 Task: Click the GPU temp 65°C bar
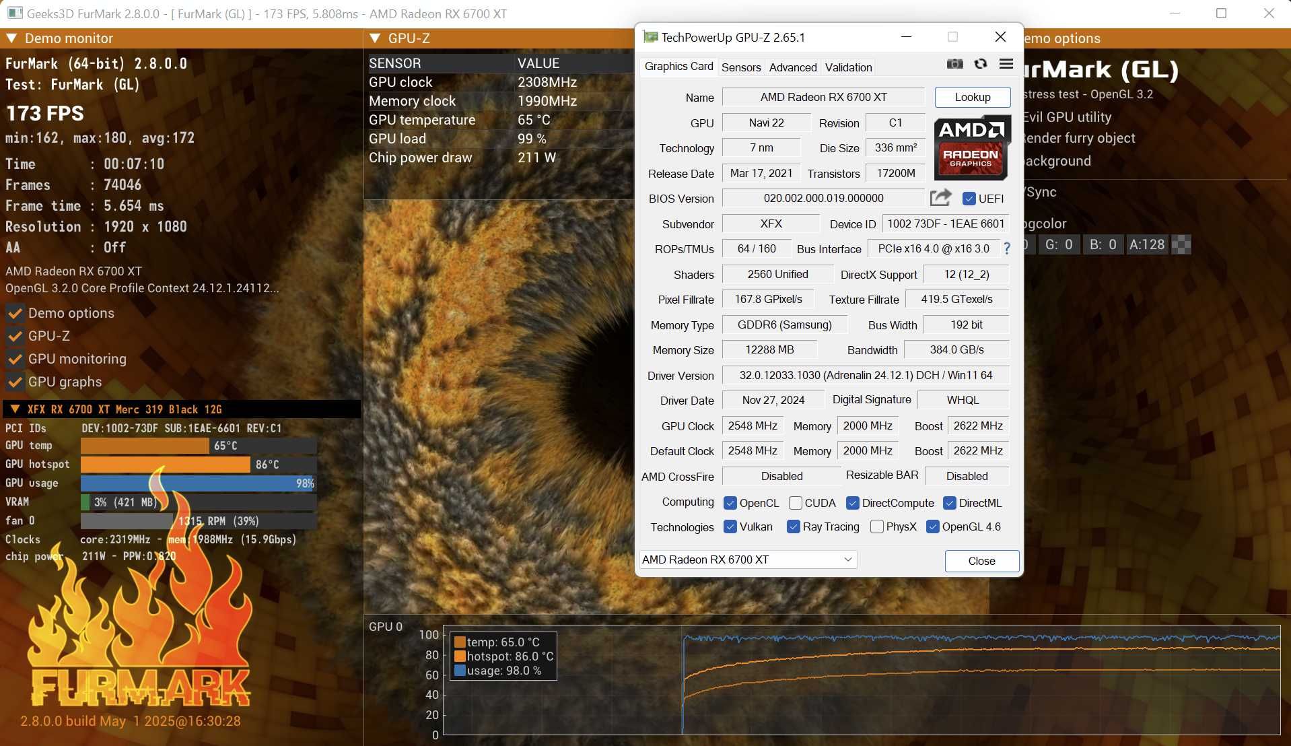[199, 446]
